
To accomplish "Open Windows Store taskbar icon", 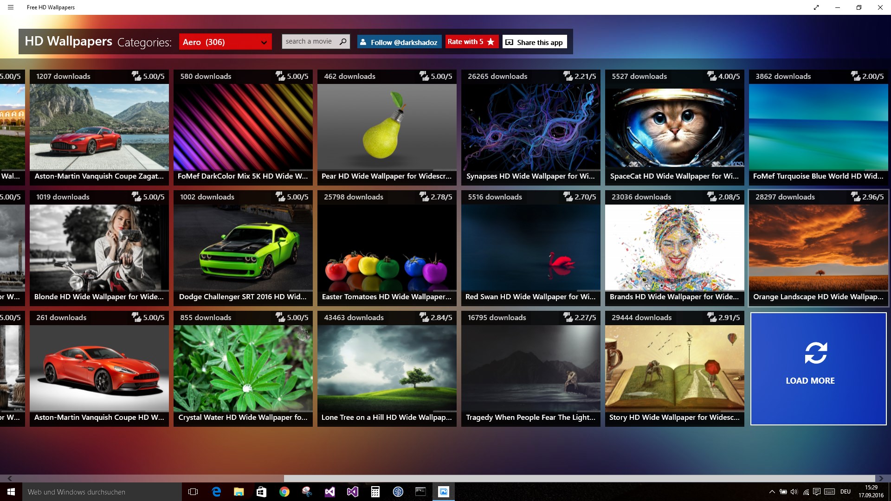I will (x=261, y=492).
